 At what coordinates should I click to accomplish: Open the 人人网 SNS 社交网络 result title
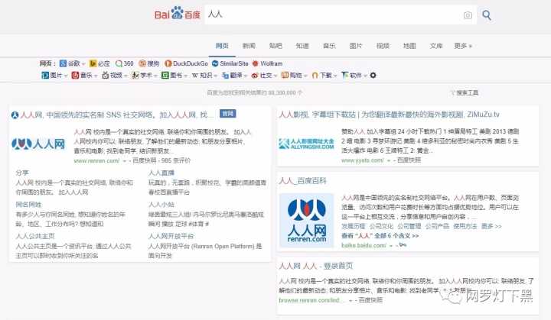[117, 115]
